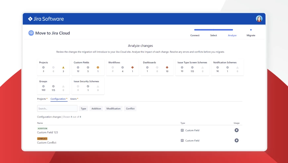288x163 pixels.
Task: Click Issue Type Screen Schemes modifications icon
Action: (x=192, y=67)
